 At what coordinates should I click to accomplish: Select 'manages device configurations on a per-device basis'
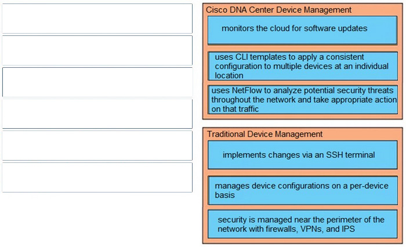tap(303, 190)
